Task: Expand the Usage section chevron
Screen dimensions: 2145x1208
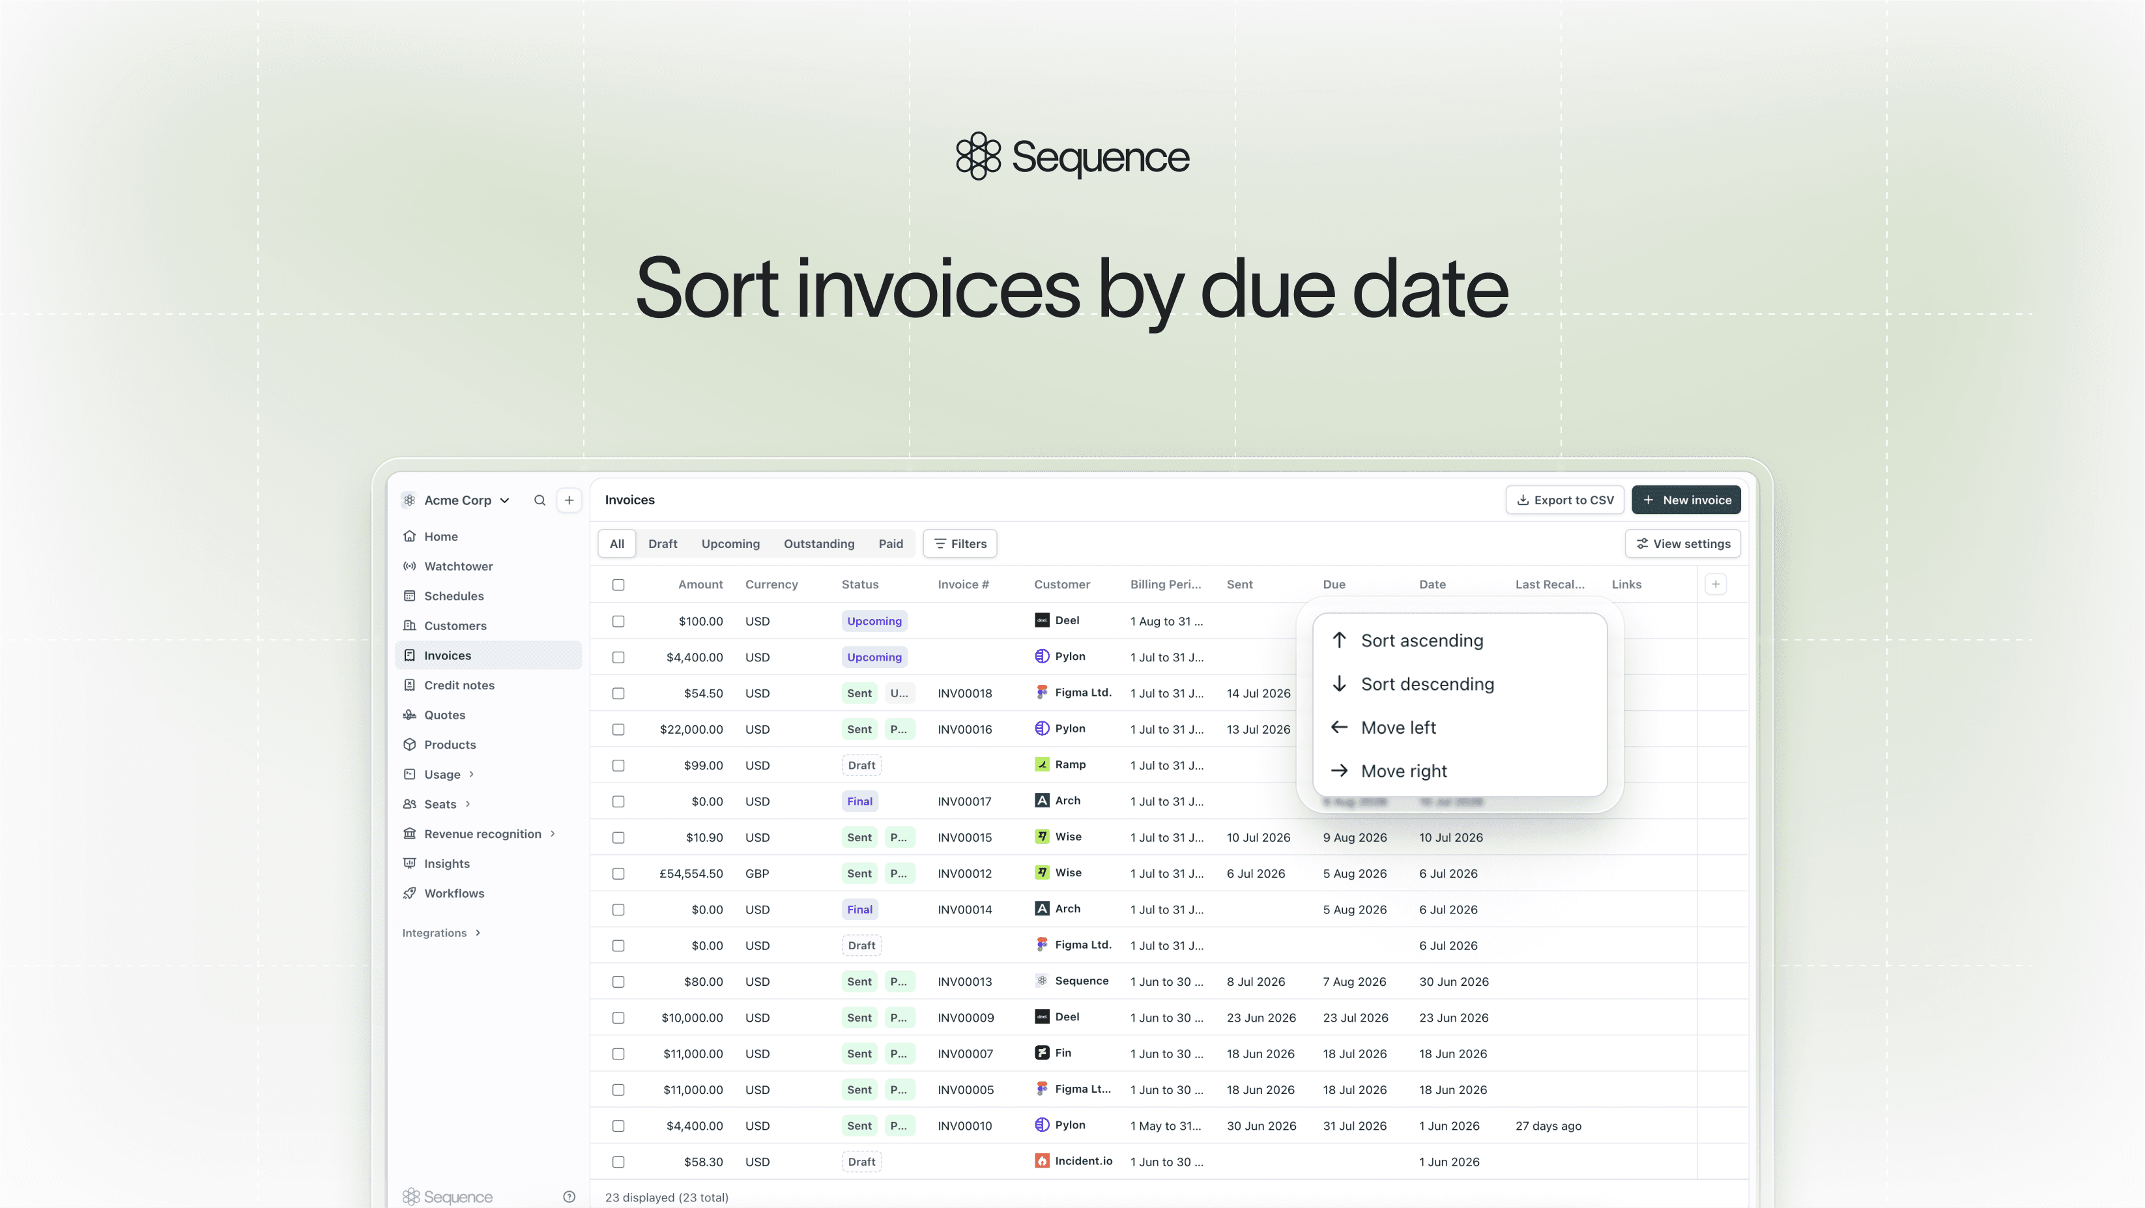Action: [471, 774]
